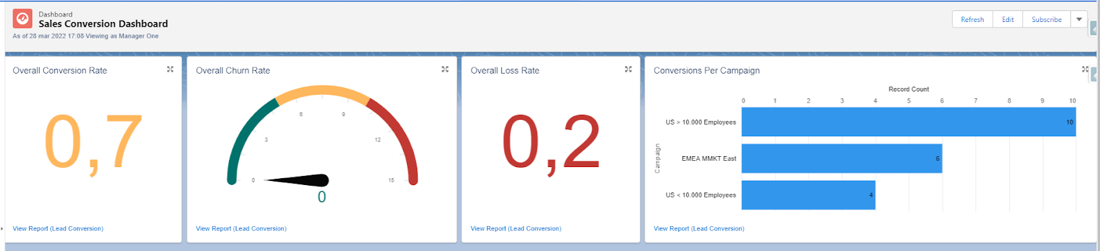
Task: Click the churn rate gauge needle
Action: point(297,180)
